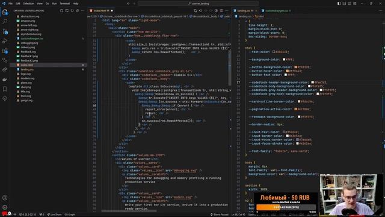Close the landing.css tab
385x217 pixels.
tap(256, 11)
